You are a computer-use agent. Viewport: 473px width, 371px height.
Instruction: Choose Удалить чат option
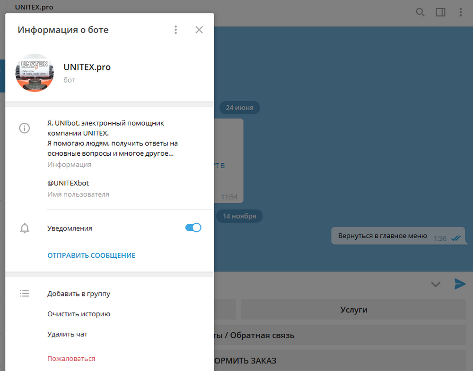[x=67, y=334]
